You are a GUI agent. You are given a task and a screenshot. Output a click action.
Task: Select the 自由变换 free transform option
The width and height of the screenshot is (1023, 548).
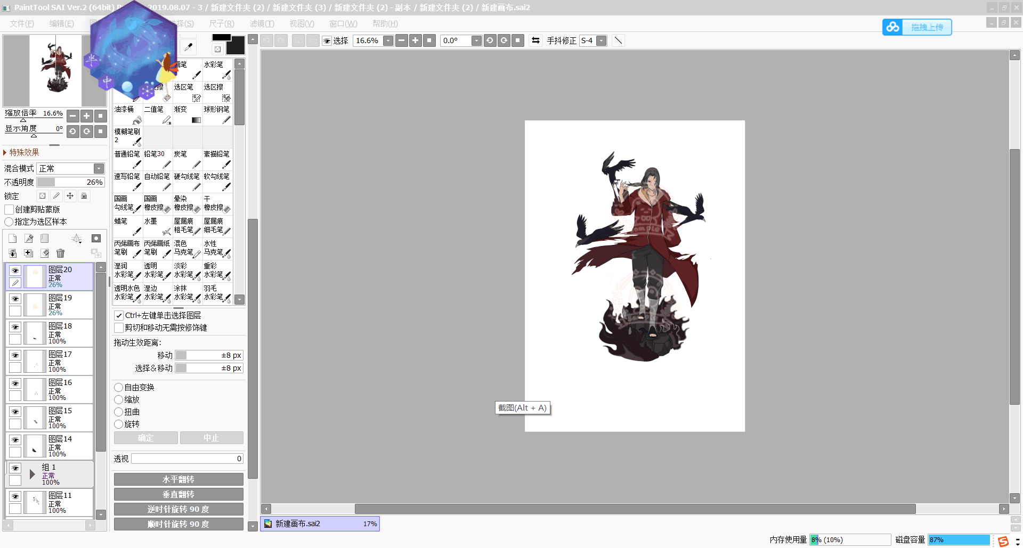[119, 387]
